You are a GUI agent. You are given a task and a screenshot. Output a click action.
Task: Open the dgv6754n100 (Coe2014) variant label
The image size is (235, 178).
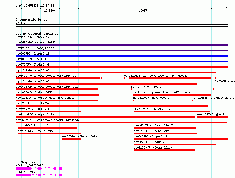point(32,70)
